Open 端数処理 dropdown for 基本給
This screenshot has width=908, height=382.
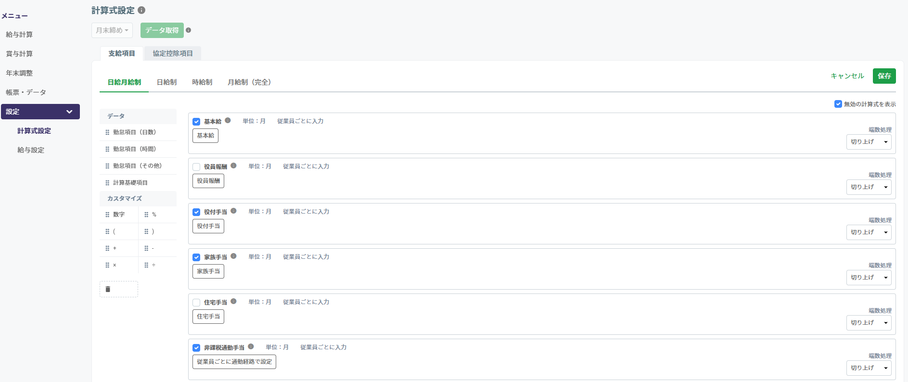point(869,142)
